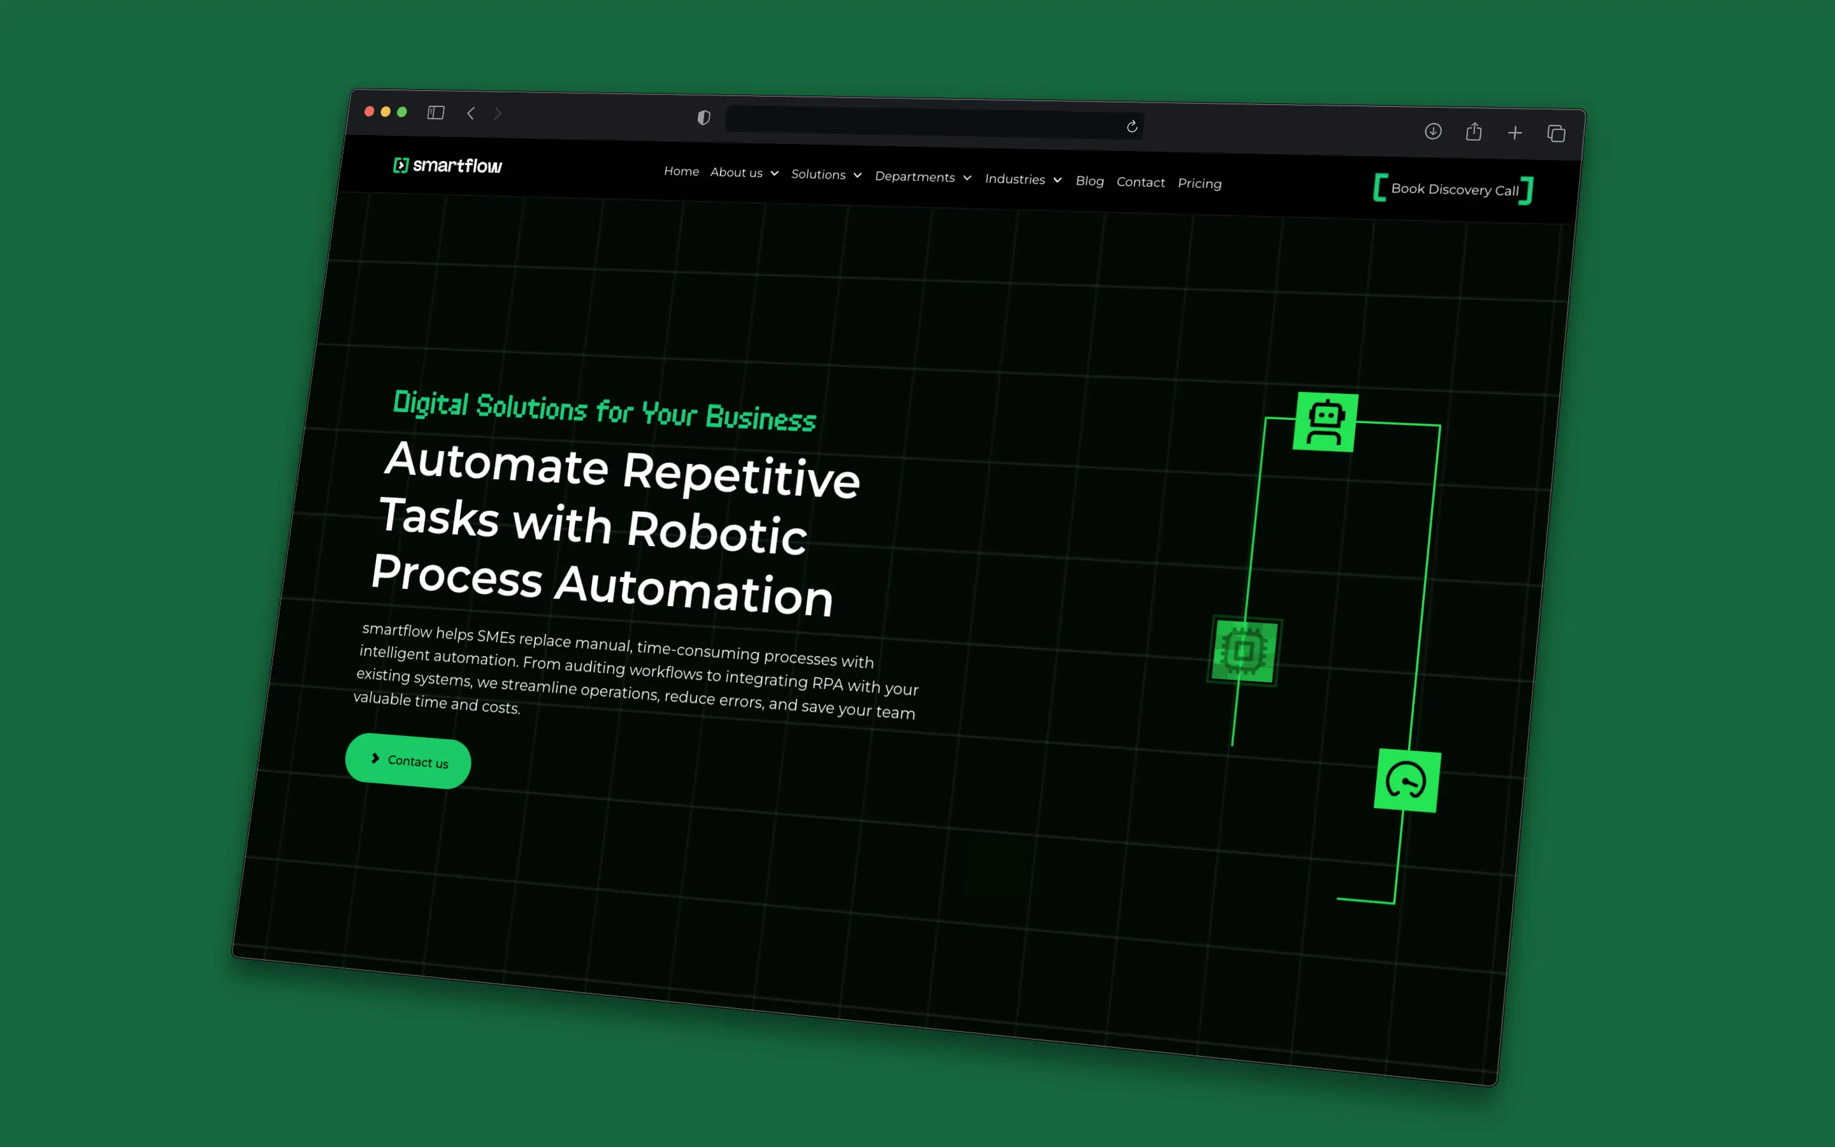Reload the page with refresh icon
The image size is (1835, 1147).
tap(1132, 127)
